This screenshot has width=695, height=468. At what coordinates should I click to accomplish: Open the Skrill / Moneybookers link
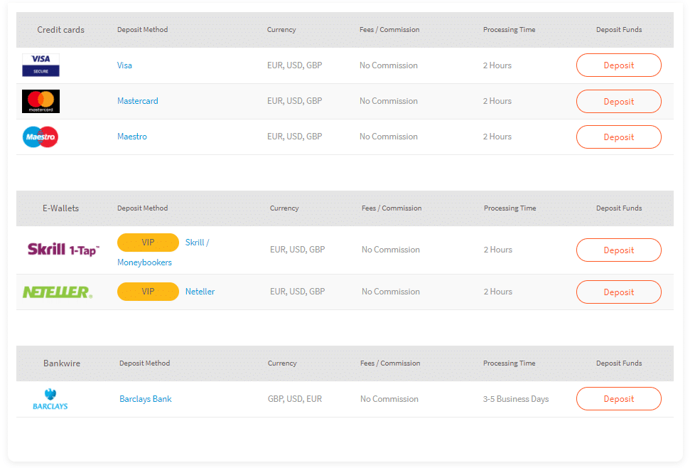pos(163,252)
